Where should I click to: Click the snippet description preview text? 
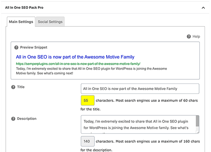tap(91, 71)
